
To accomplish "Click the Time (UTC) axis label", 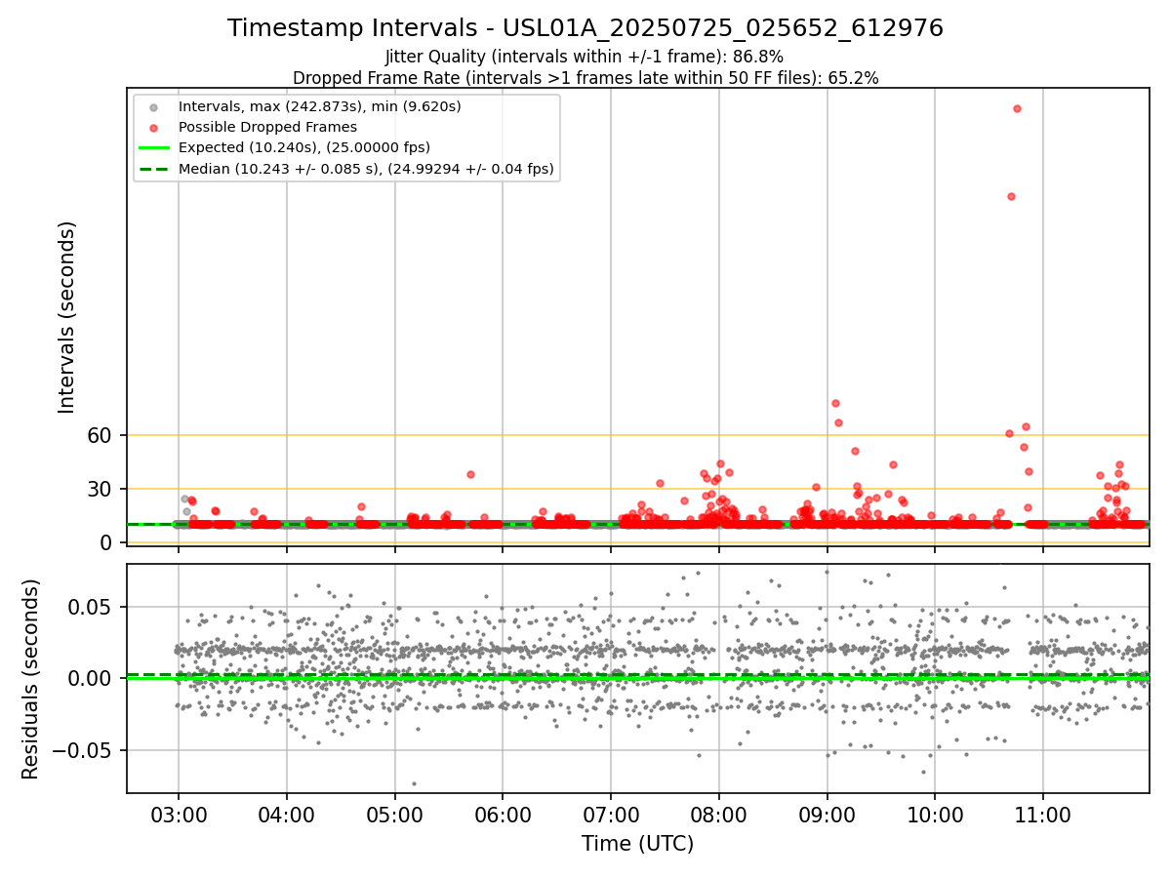I will [638, 844].
